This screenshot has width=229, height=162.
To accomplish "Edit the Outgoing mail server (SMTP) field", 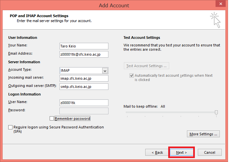I will coord(84,87).
